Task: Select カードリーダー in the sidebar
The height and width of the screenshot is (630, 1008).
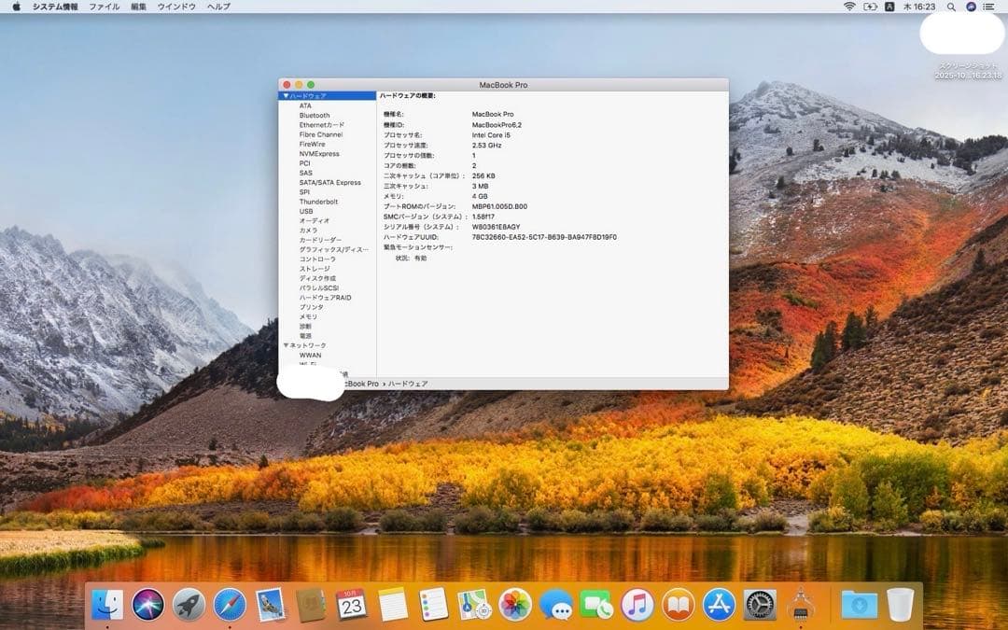Action: click(x=320, y=241)
